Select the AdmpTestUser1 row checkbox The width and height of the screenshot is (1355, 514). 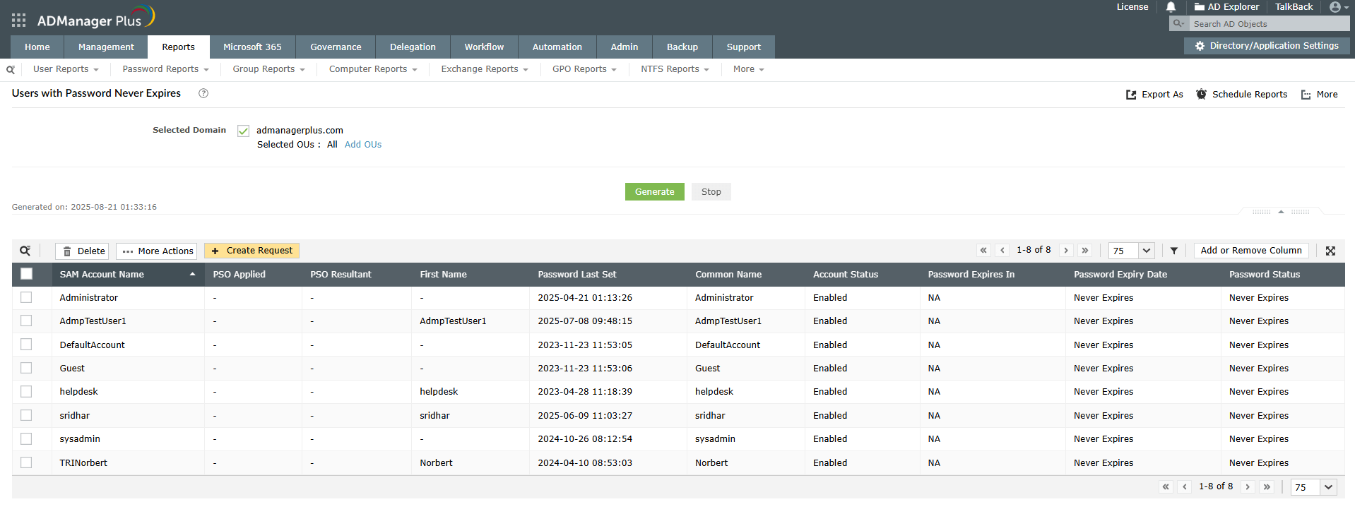26,321
